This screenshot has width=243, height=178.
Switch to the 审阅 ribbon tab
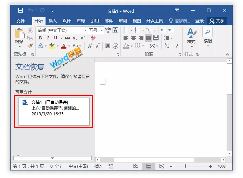point(123,21)
